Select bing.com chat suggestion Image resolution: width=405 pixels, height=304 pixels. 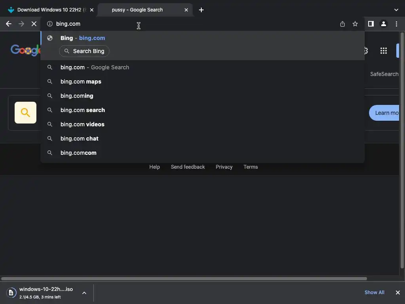pos(202,138)
